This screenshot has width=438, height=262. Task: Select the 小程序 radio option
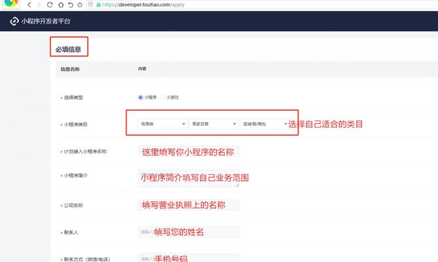pos(141,98)
